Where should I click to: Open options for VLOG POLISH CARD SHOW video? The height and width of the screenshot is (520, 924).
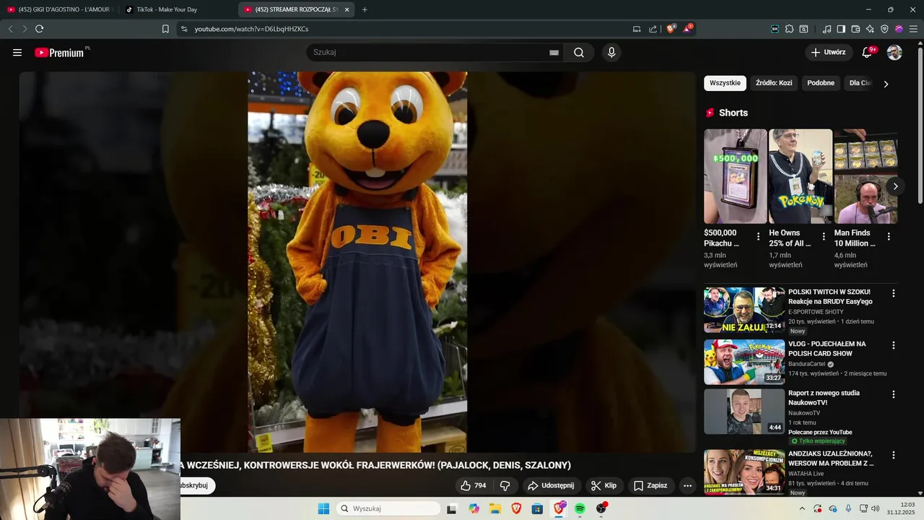(894, 345)
